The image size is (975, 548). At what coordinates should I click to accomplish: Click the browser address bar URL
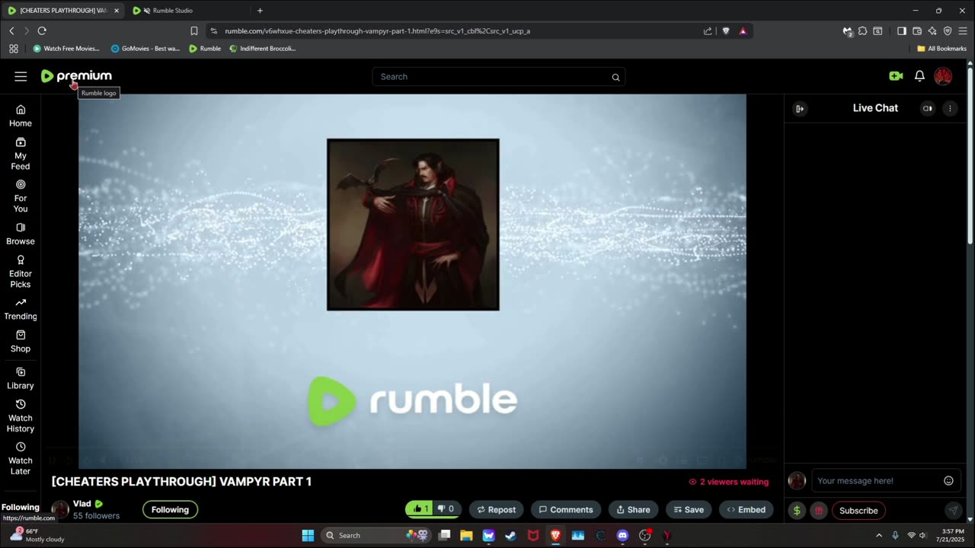(377, 31)
